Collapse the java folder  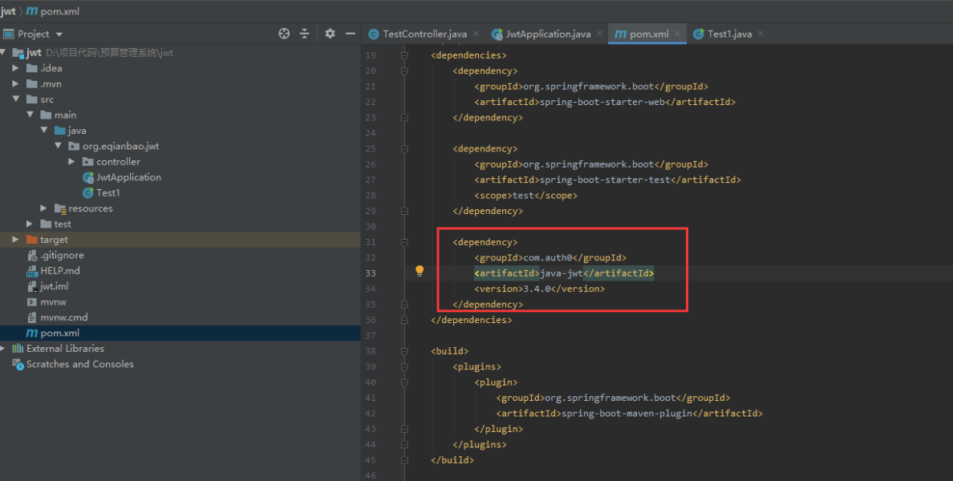(44, 131)
